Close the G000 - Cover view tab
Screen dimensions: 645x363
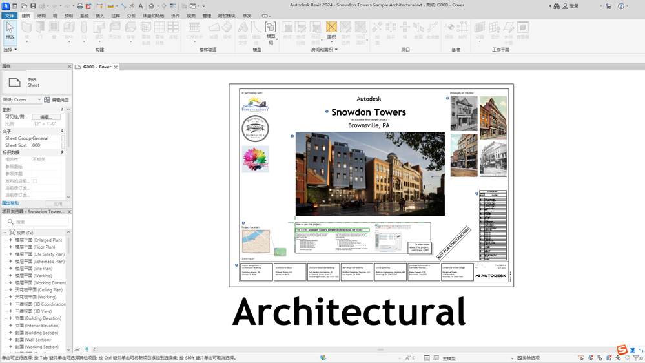116,67
